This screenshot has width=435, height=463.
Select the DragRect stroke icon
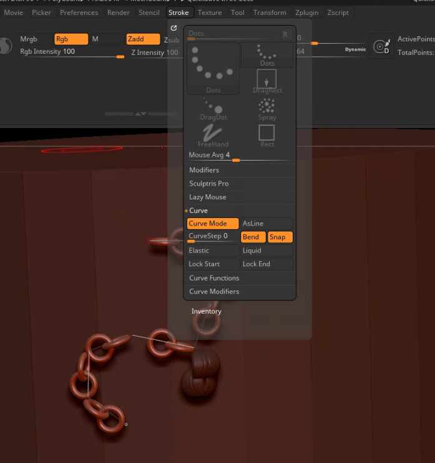[x=267, y=81]
